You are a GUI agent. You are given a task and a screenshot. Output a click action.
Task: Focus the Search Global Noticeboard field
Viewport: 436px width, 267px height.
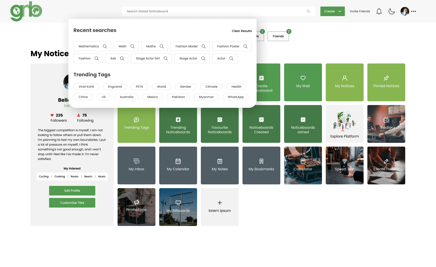coord(214,11)
